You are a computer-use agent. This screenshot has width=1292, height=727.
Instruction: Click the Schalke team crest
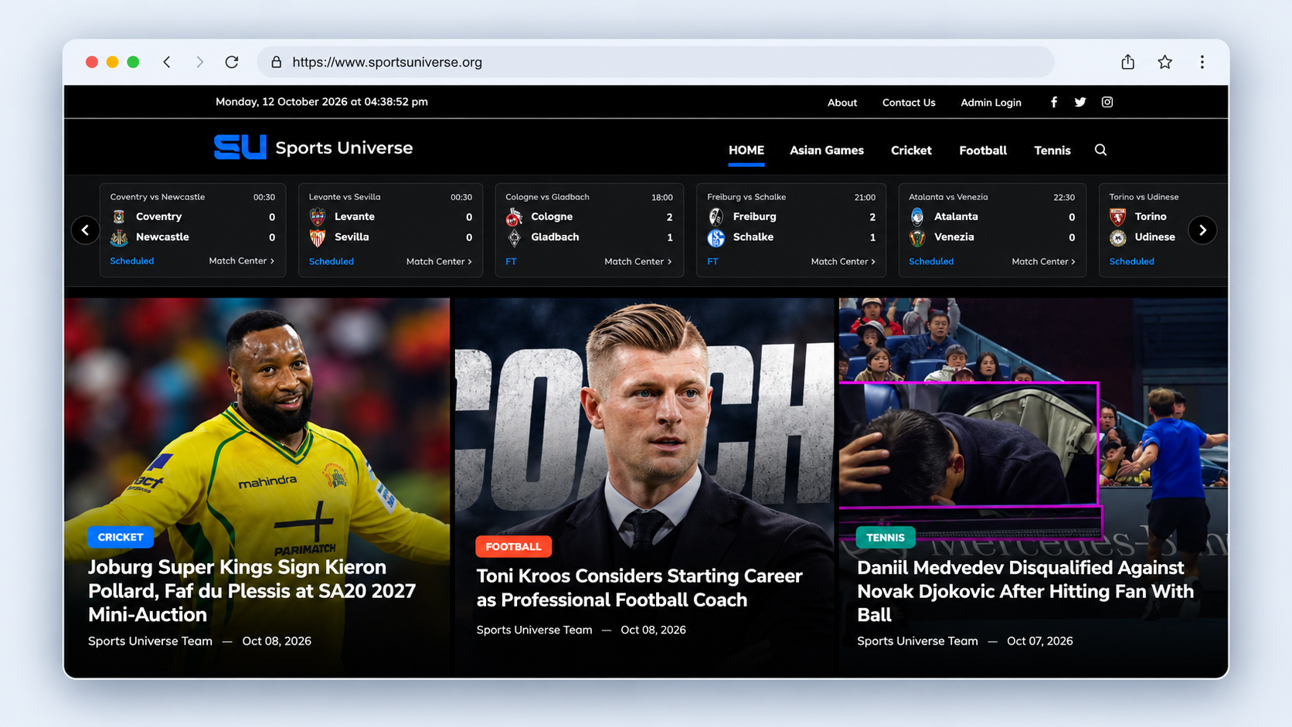tap(716, 237)
